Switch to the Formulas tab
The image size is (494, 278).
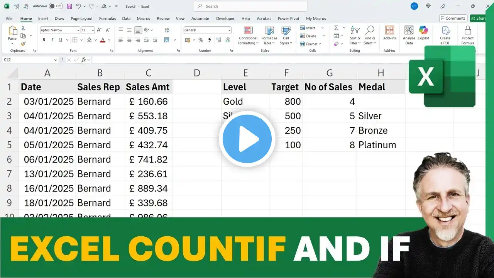107,19
